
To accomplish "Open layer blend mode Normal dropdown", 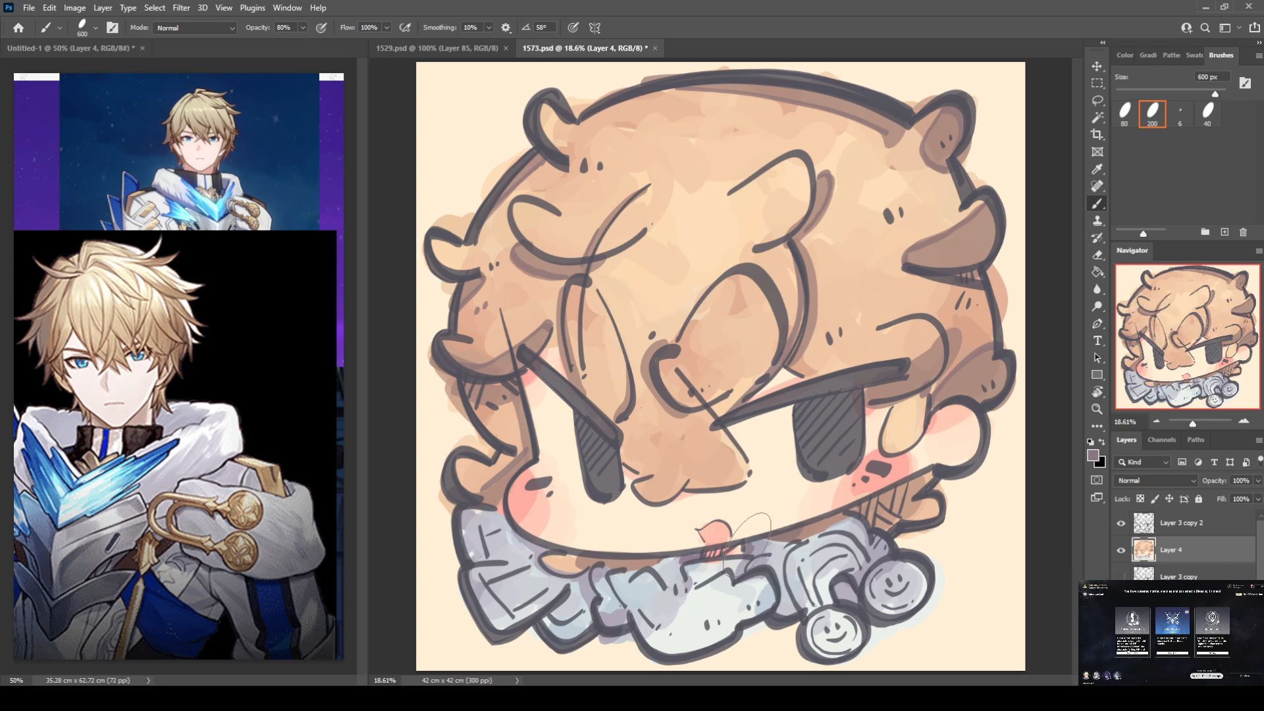I will [x=1156, y=481].
